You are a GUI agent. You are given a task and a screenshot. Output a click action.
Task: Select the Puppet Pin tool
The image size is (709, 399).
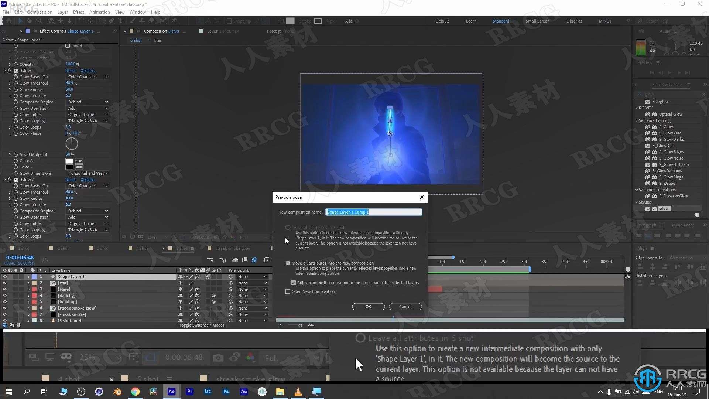[174, 21]
